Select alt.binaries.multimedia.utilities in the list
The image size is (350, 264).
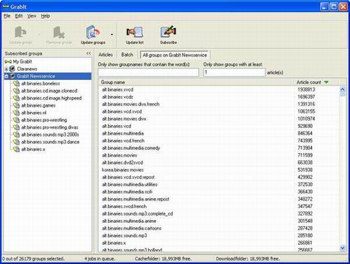click(x=219, y=185)
